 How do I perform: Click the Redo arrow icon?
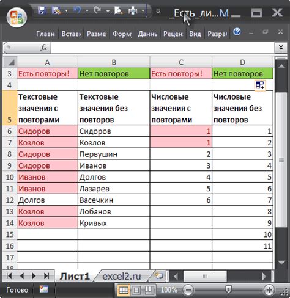tap(98, 10)
